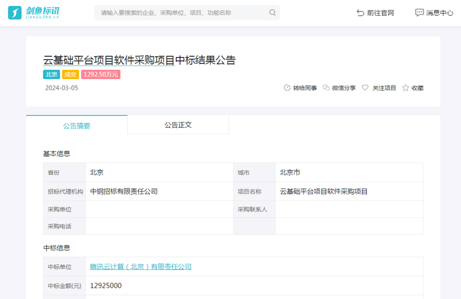
Task: Click the 转给同事 button text
Action: click(x=305, y=88)
